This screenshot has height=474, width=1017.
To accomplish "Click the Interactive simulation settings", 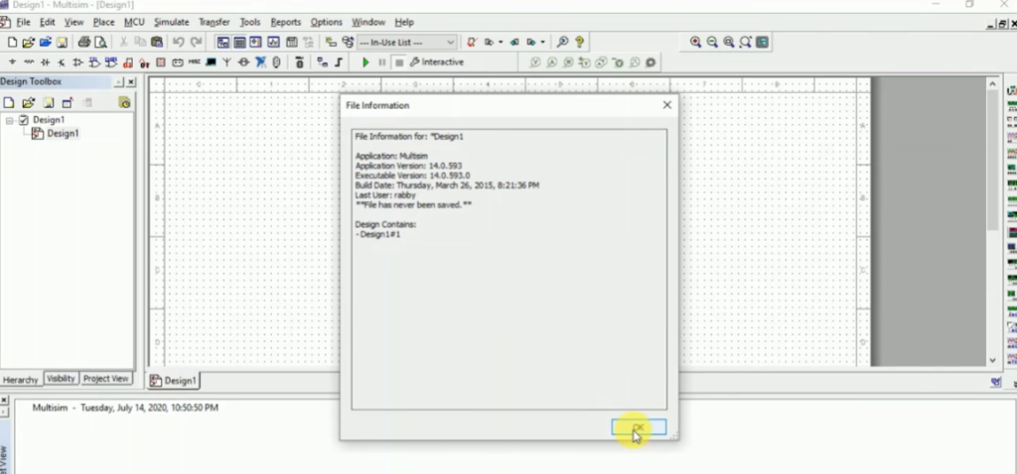I will (437, 62).
